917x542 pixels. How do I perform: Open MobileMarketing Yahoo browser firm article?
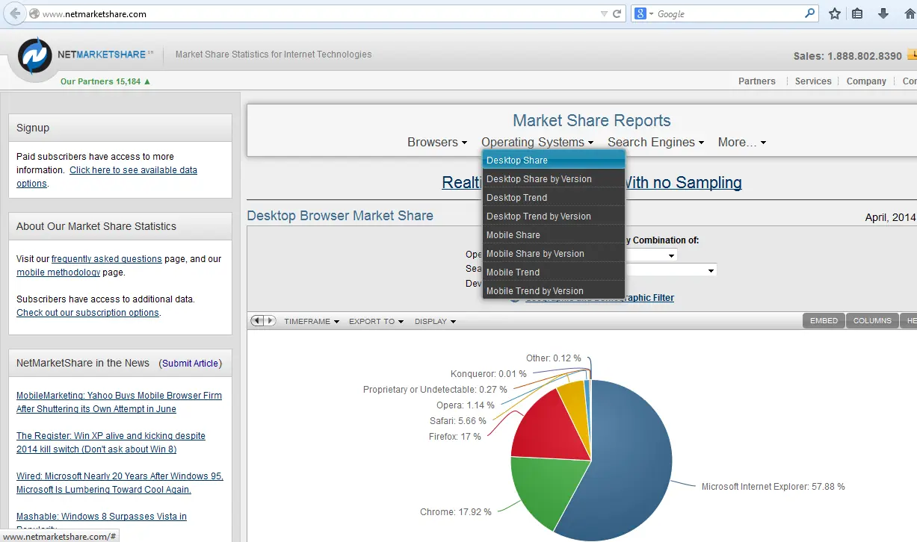point(119,402)
